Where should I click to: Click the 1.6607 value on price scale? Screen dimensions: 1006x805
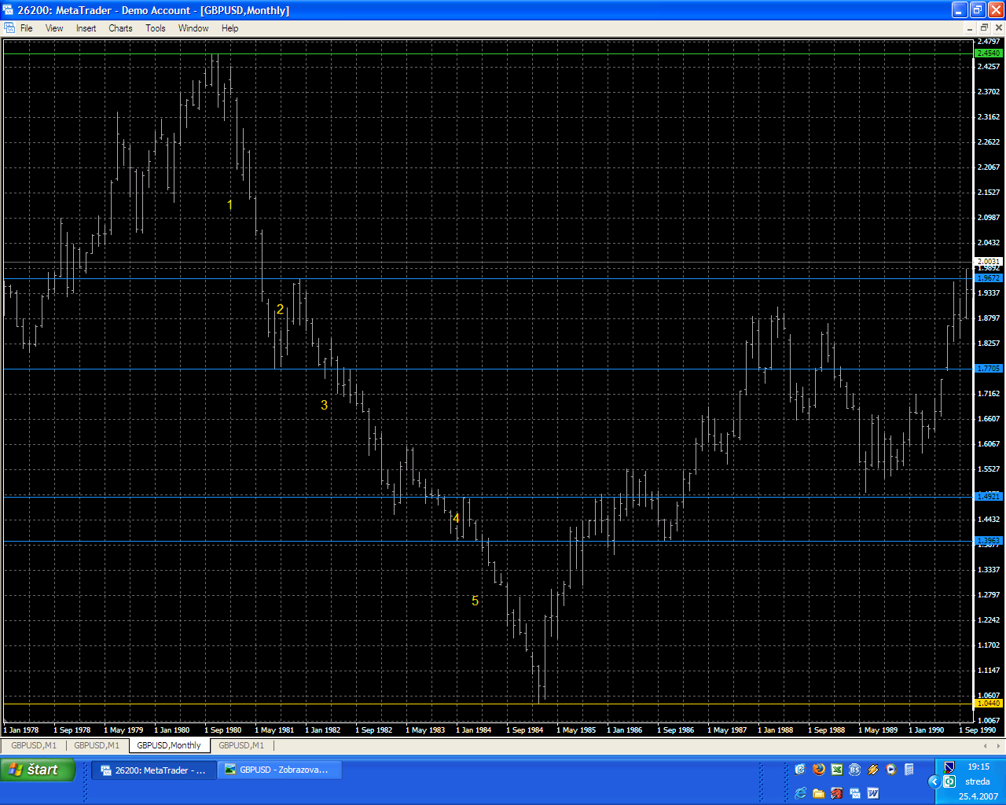[x=988, y=418]
